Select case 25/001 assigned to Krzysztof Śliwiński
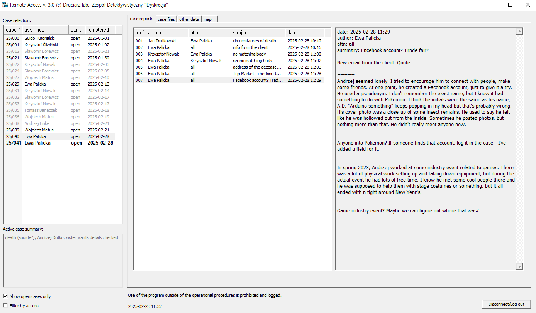 (60, 45)
